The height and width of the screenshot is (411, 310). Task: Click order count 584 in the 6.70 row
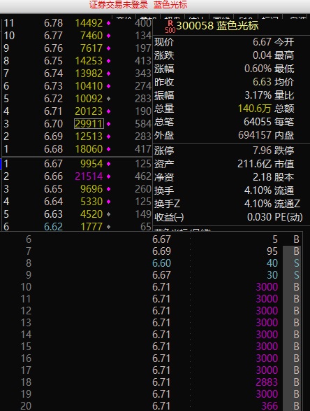143,124
